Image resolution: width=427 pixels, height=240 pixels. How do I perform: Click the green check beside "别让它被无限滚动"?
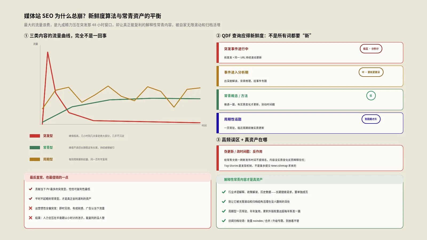pos(224,202)
